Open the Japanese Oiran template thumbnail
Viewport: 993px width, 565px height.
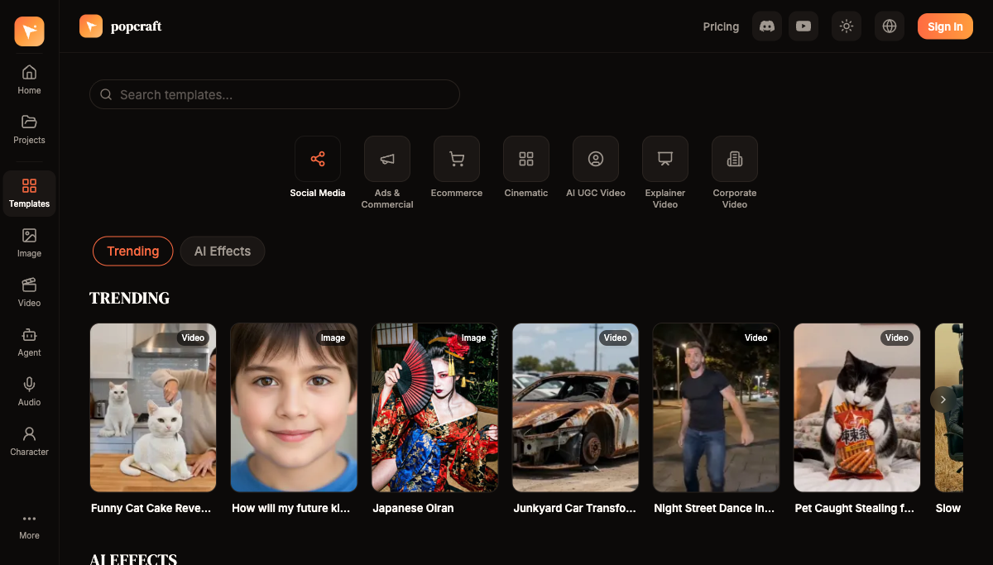click(x=434, y=408)
